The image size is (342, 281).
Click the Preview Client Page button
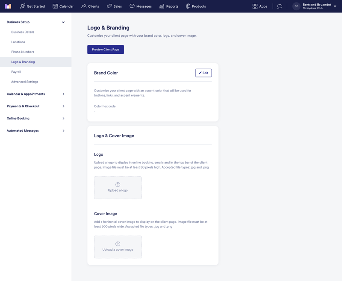click(x=106, y=49)
